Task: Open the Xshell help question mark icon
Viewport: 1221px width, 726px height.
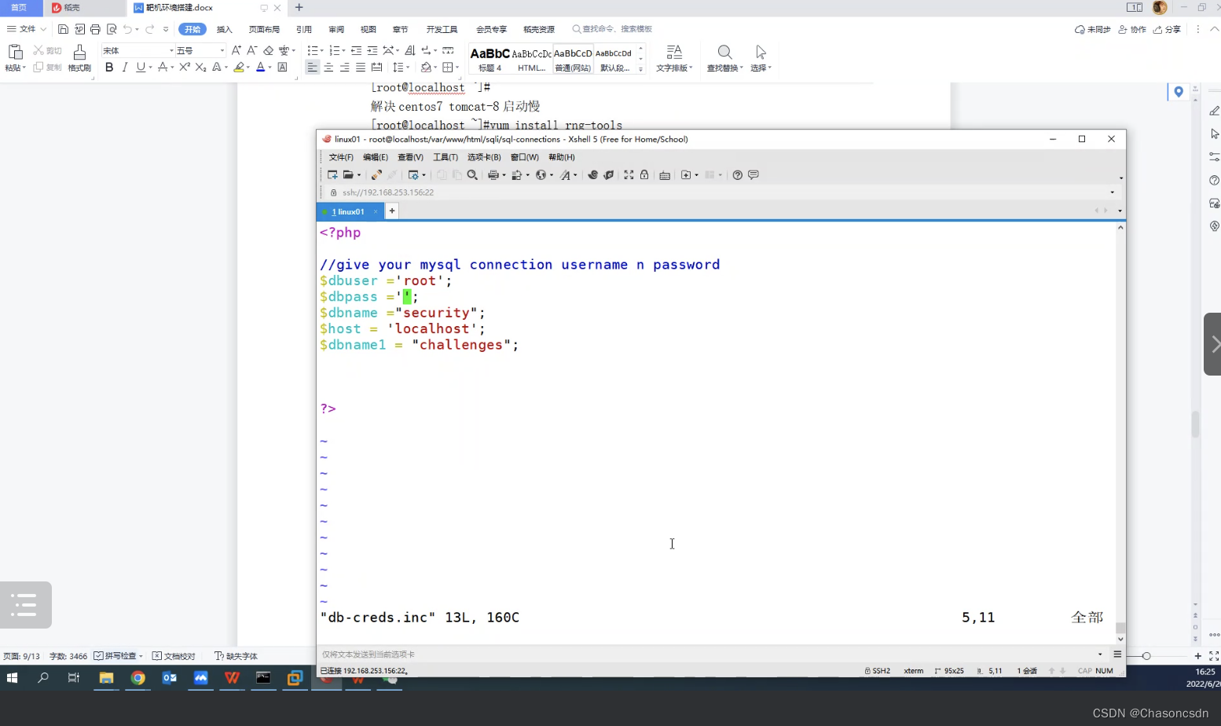Action: click(x=737, y=175)
